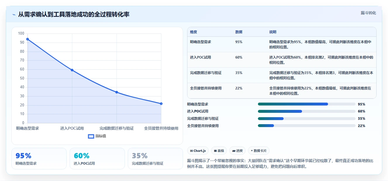Click the 22% value right of the progress bar
Screen dimensions: 388x181
(361, 126)
